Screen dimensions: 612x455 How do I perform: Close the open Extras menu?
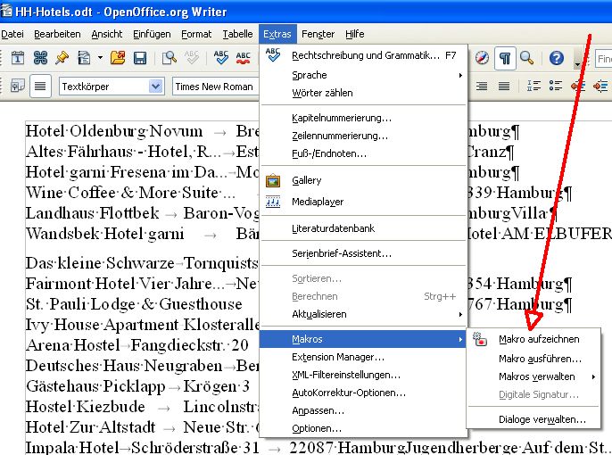[277, 34]
